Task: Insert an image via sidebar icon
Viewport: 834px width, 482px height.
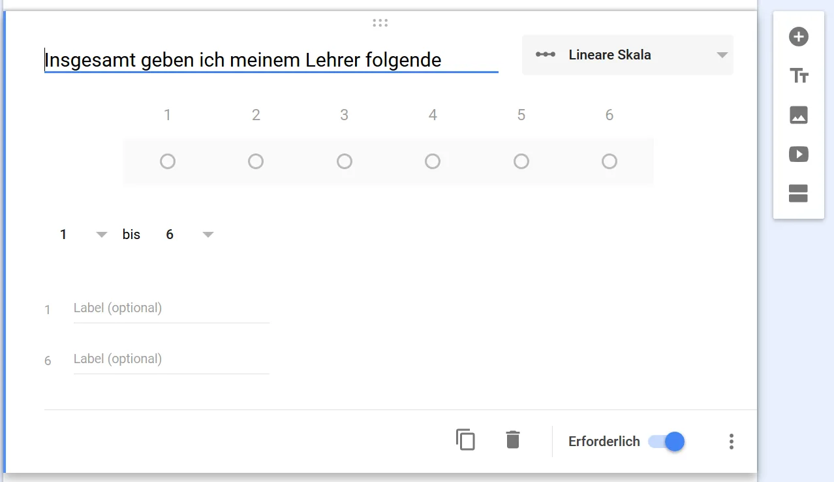Action: (x=799, y=115)
